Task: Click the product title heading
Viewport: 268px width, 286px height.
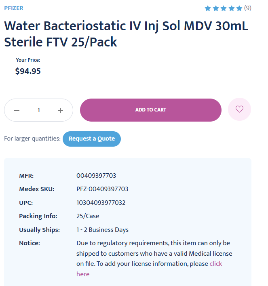Action: pyautogui.click(x=126, y=34)
